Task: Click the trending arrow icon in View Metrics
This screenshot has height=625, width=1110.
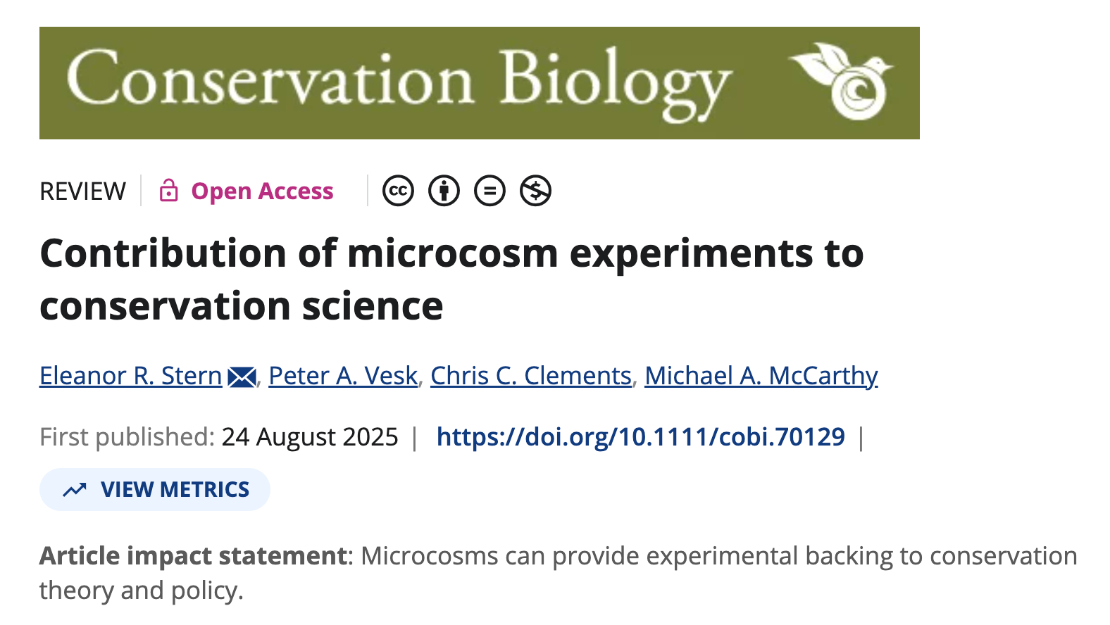Action: 75,490
